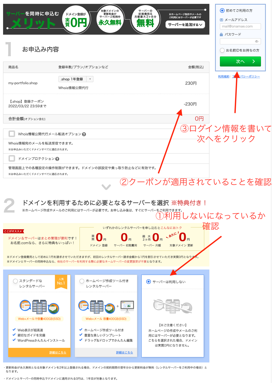272x383 pixels.
Task: Choose the ホームページ作成ツール付き plan
Action: pos(81,281)
